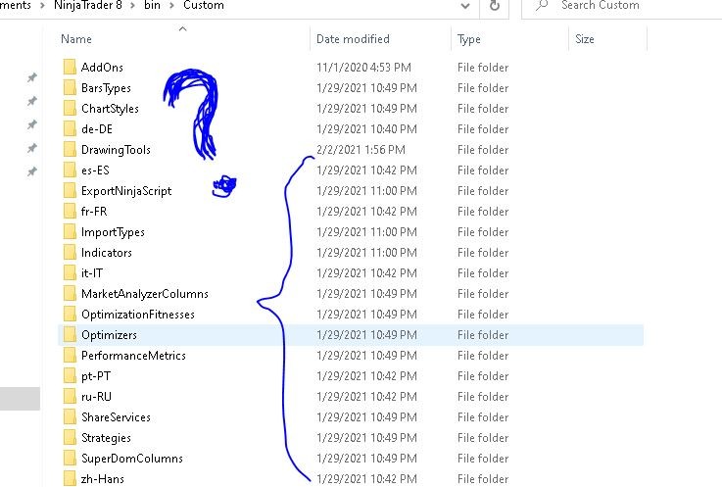Open the de-DE folder icon
Screen dimensions: 722x487
coord(70,129)
